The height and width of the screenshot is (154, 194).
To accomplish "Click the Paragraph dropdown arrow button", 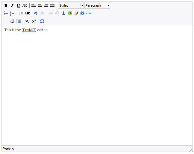I will pyautogui.click(x=108, y=6).
